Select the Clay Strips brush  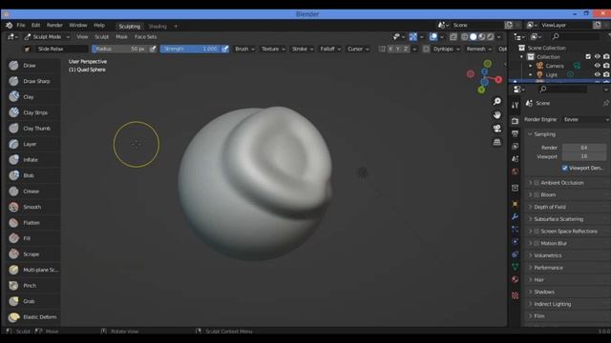coord(32,112)
